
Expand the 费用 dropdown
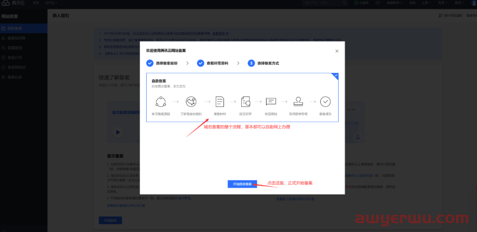(x=459, y=3)
